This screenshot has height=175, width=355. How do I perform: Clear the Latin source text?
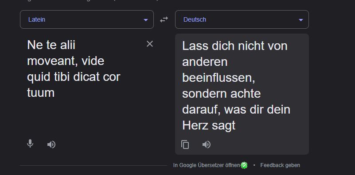(x=150, y=44)
